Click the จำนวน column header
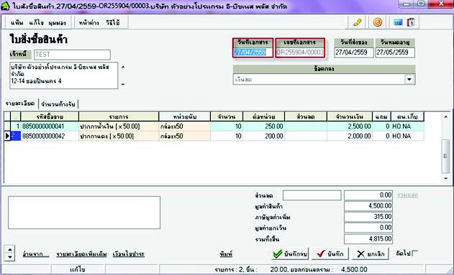This screenshot has height=275, width=454. (x=227, y=116)
